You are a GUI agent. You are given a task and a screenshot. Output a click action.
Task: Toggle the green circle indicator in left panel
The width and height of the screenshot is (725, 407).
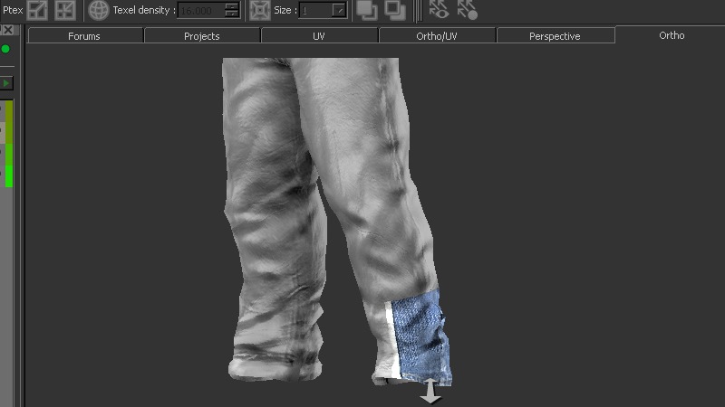(5, 48)
